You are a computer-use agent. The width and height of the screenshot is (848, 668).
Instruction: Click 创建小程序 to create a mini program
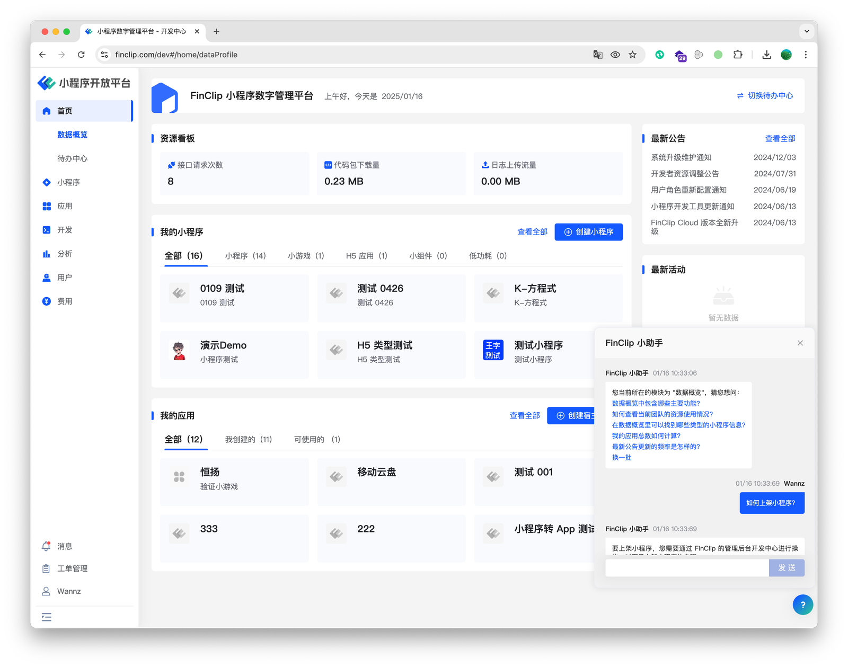pyautogui.click(x=588, y=231)
